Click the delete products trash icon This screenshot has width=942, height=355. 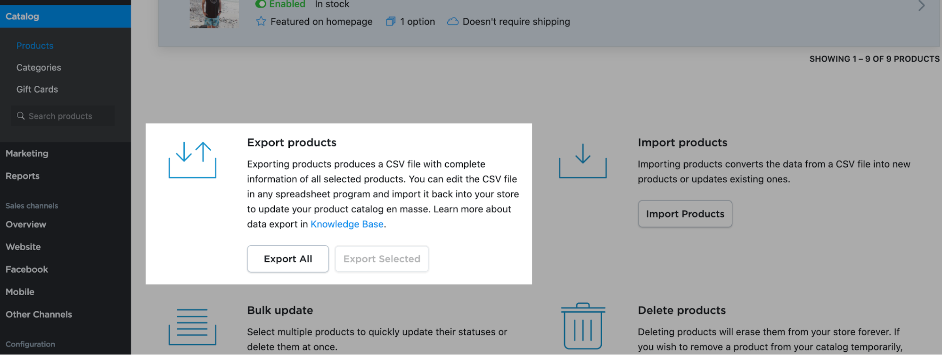click(x=583, y=326)
